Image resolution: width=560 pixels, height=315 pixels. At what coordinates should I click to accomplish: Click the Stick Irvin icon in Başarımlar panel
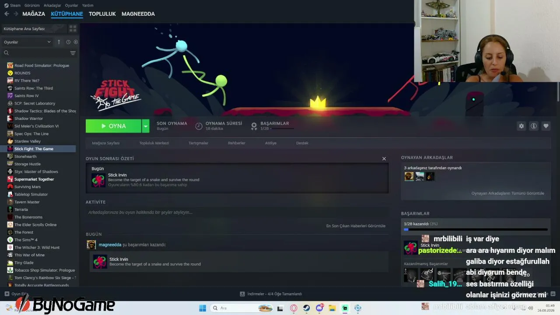click(x=410, y=248)
